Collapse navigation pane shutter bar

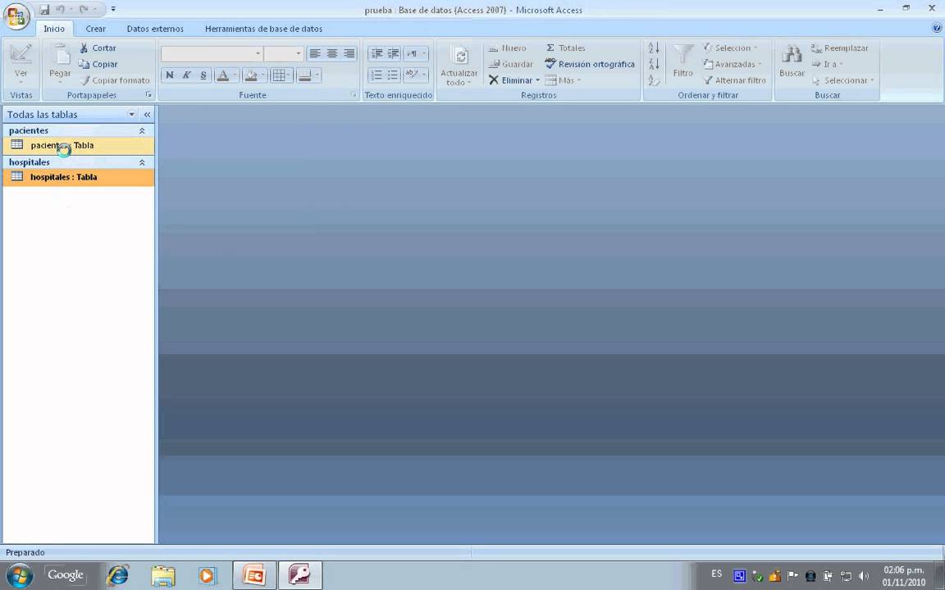(x=147, y=115)
